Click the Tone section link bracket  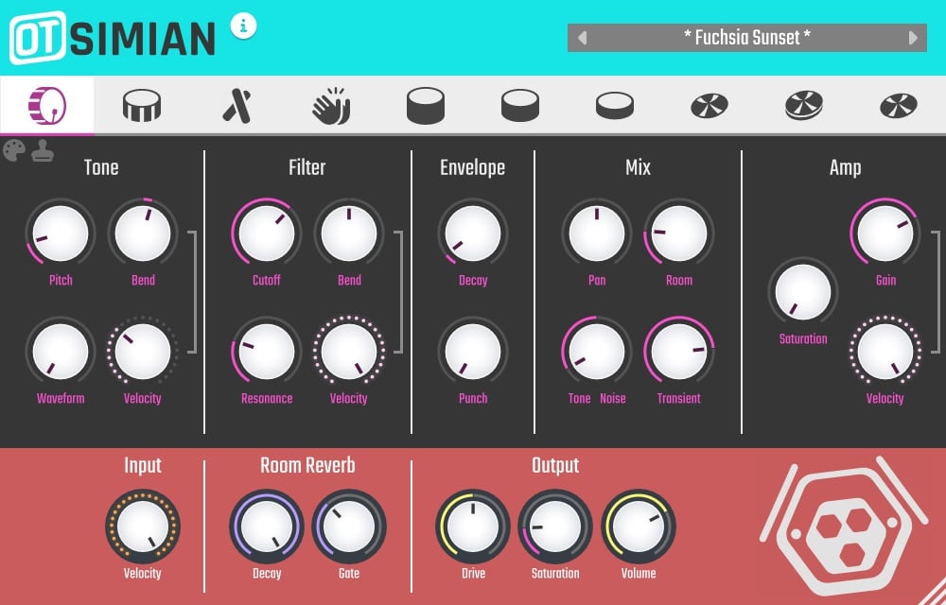(x=192, y=292)
